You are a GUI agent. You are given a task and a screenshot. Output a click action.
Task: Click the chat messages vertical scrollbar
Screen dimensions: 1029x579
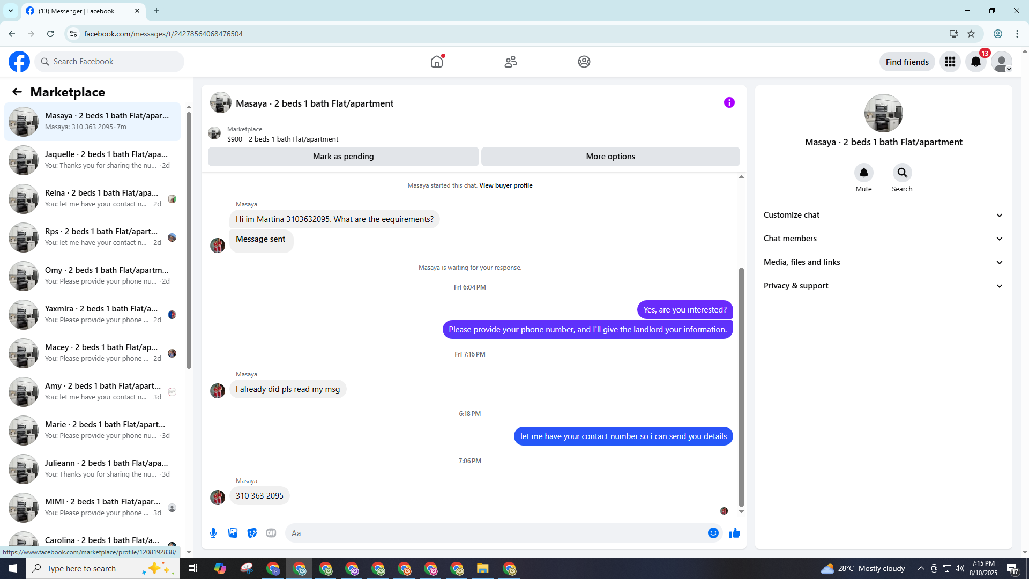(x=741, y=386)
